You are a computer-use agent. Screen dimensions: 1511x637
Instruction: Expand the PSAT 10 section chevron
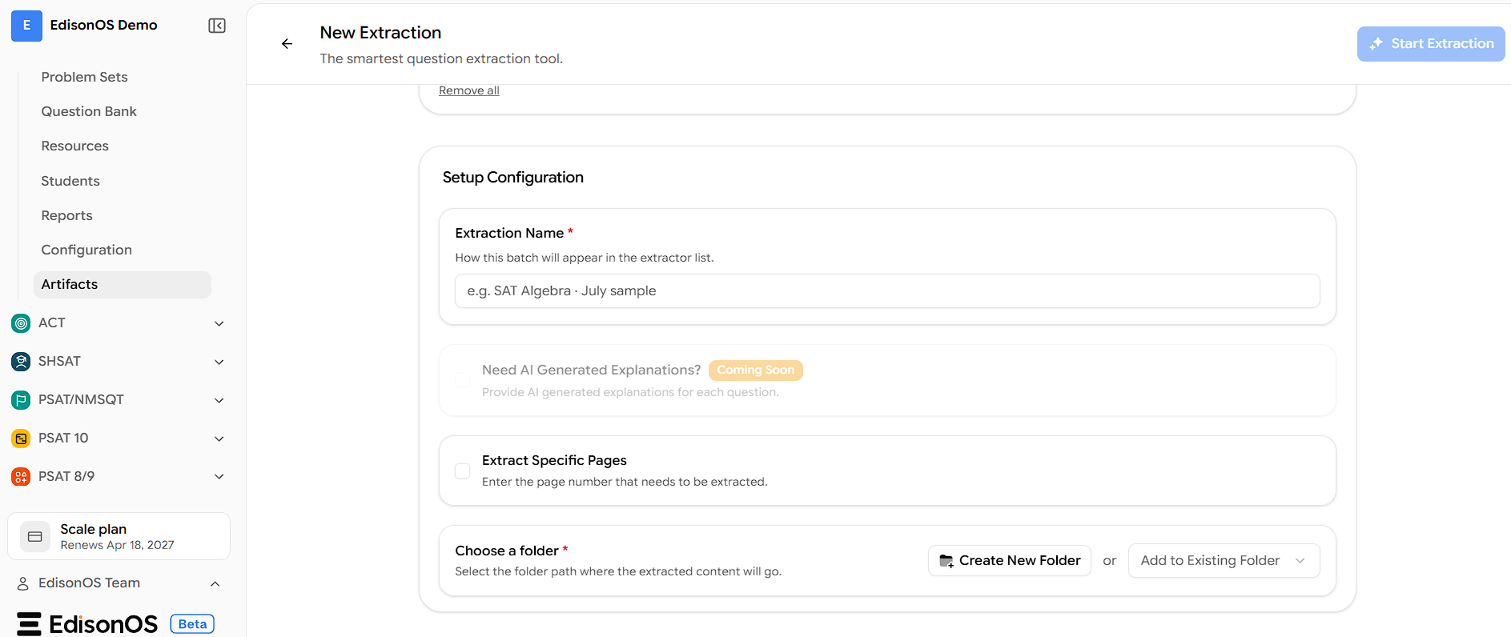pyautogui.click(x=219, y=439)
